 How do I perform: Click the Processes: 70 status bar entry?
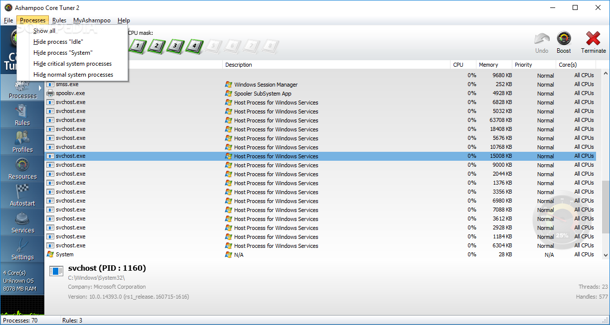click(x=20, y=321)
